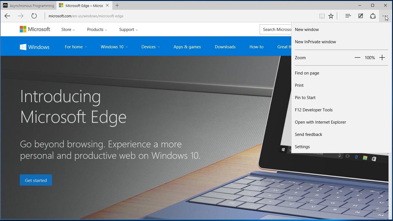Decrease zoom with minus button
393x221 pixels.
point(358,58)
